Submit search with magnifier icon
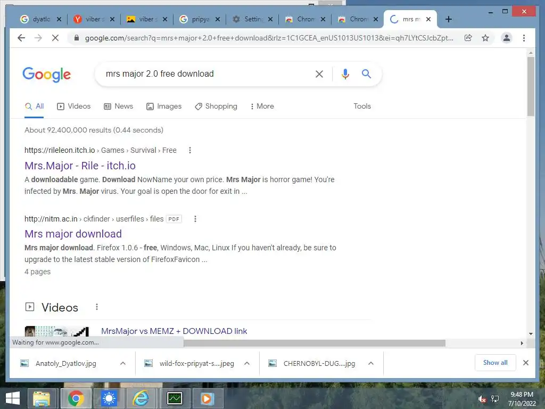The height and width of the screenshot is (409, 545). click(366, 73)
